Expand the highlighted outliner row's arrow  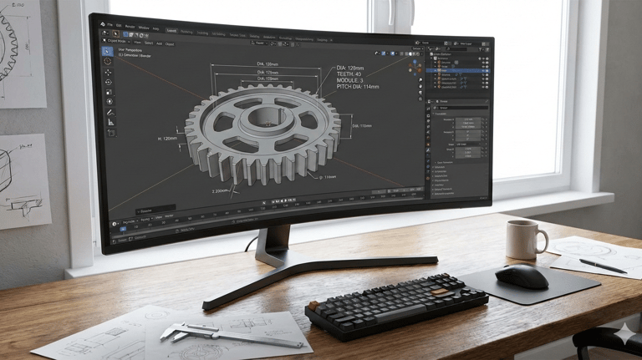[435, 71]
